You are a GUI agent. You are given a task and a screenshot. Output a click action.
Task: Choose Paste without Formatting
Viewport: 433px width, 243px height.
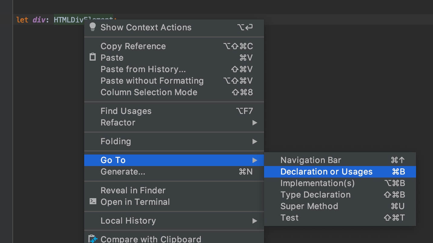point(174,81)
